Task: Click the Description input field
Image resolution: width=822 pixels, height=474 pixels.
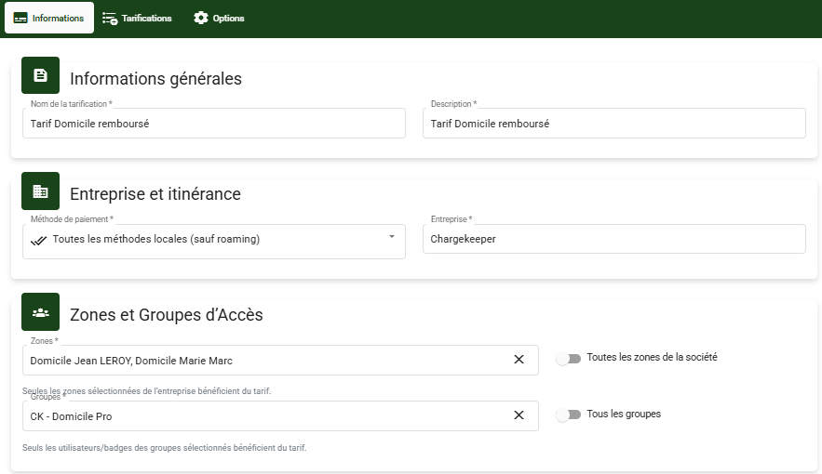Action: (x=613, y=124)
